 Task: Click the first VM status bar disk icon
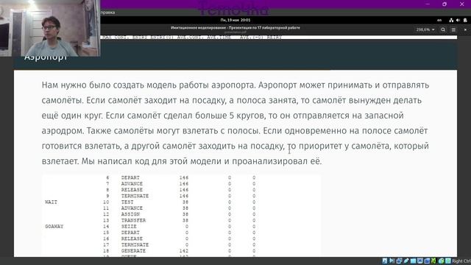coord(385,261)
